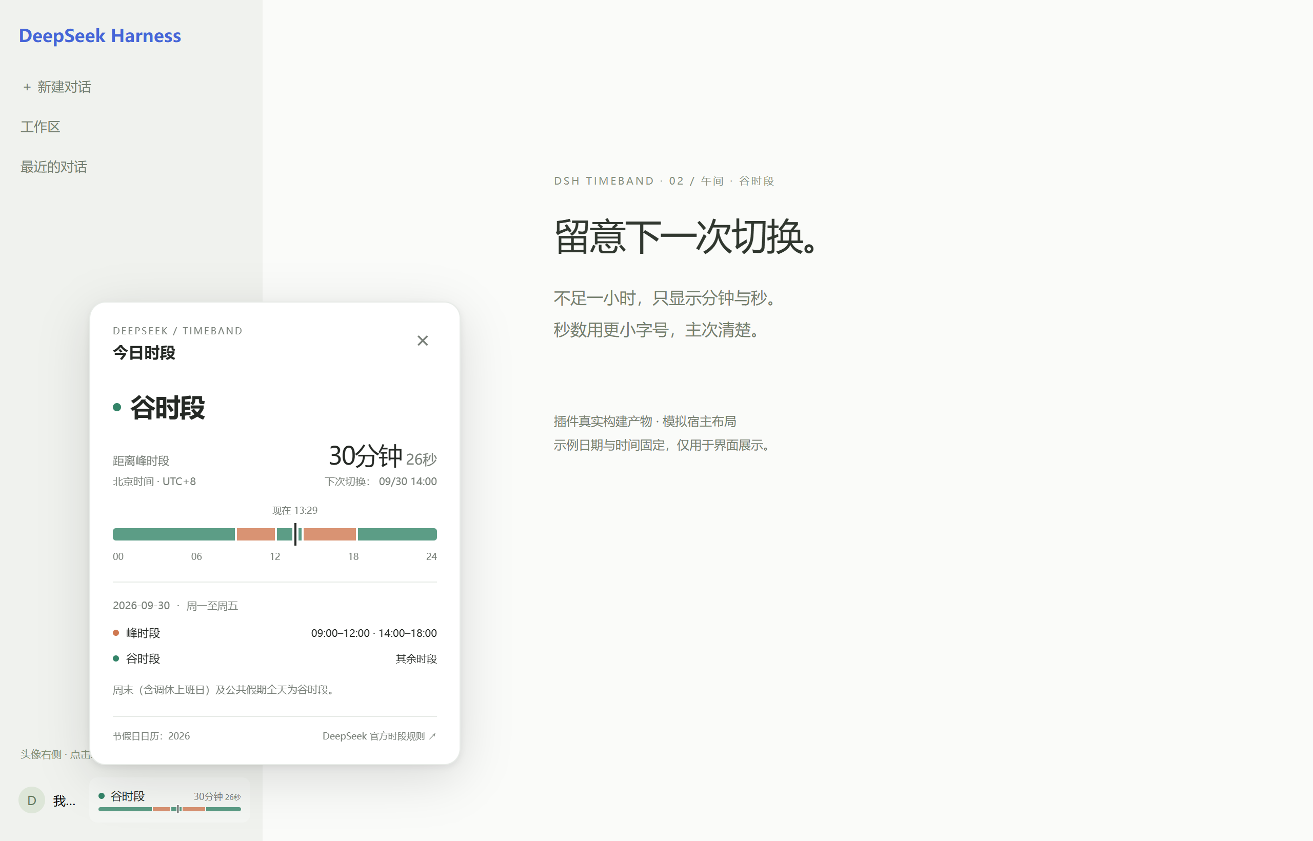The image size is (1313, 841).
Task: Click the 周末（含调休上班日） note text
Action: 224,690
